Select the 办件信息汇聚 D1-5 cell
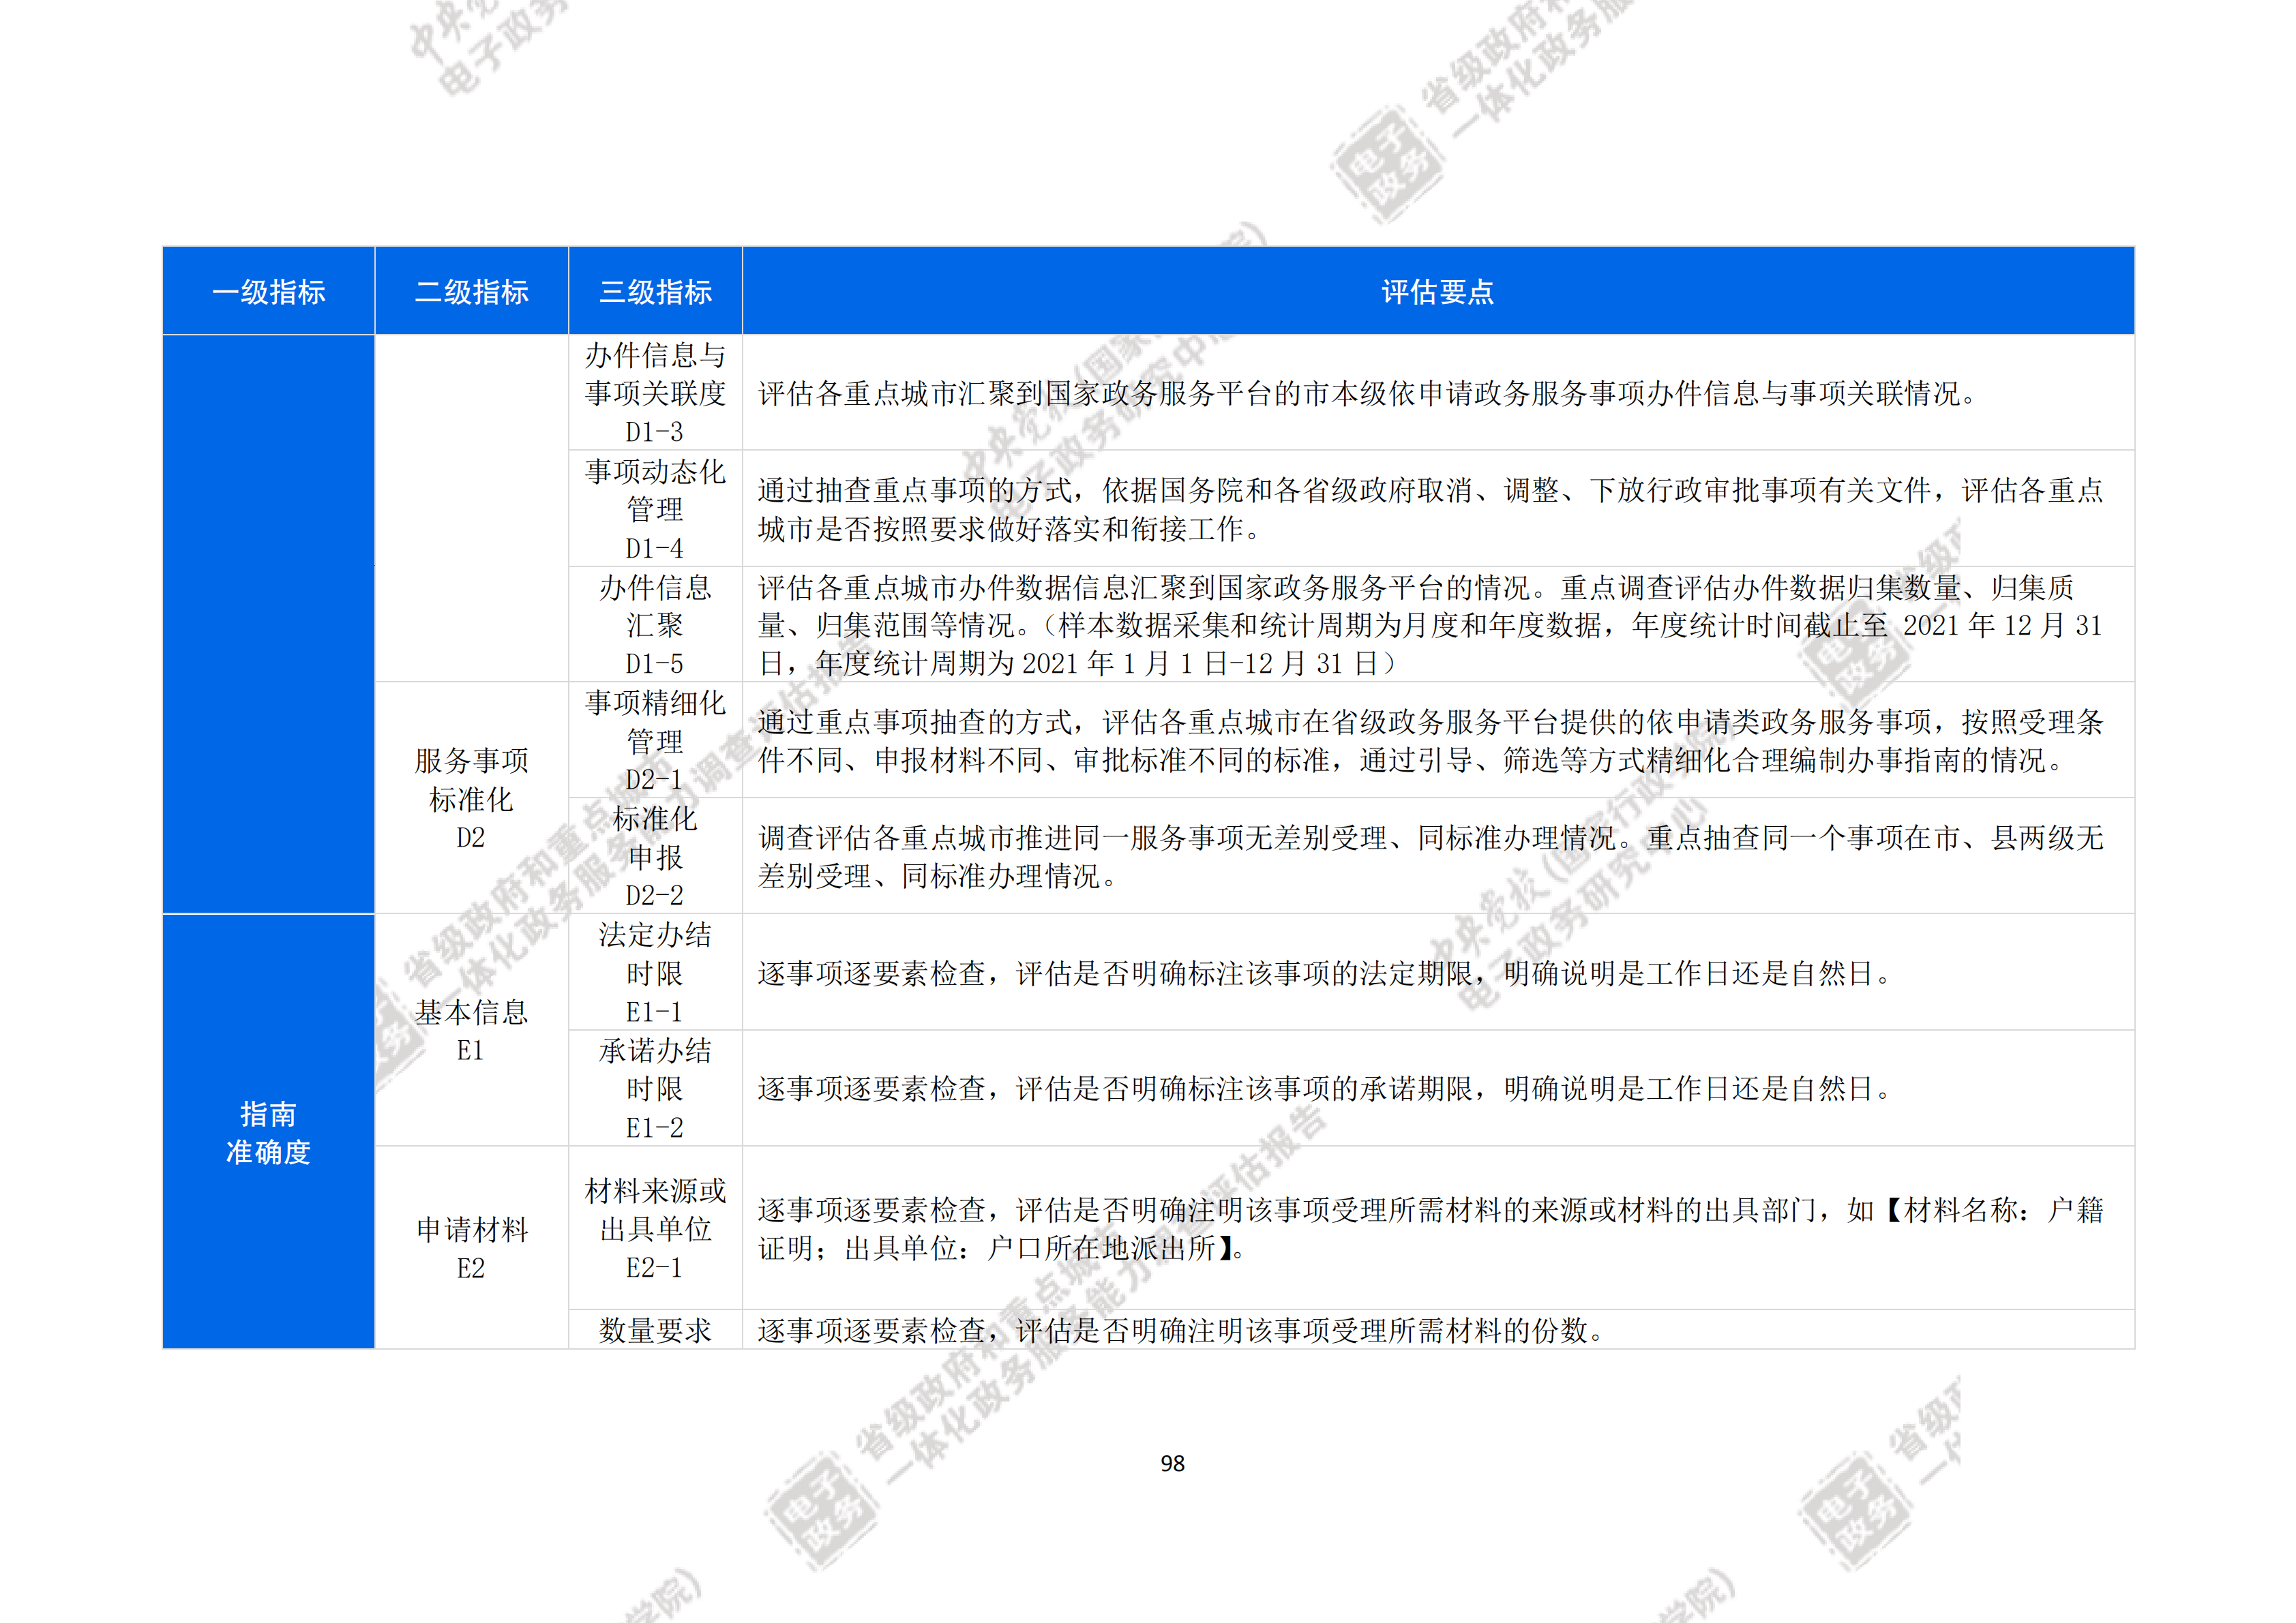 655,624
